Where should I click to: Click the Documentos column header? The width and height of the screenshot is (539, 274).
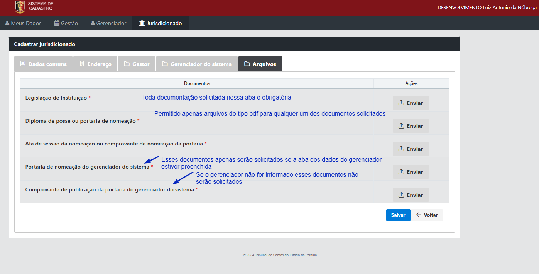[197, 83]
